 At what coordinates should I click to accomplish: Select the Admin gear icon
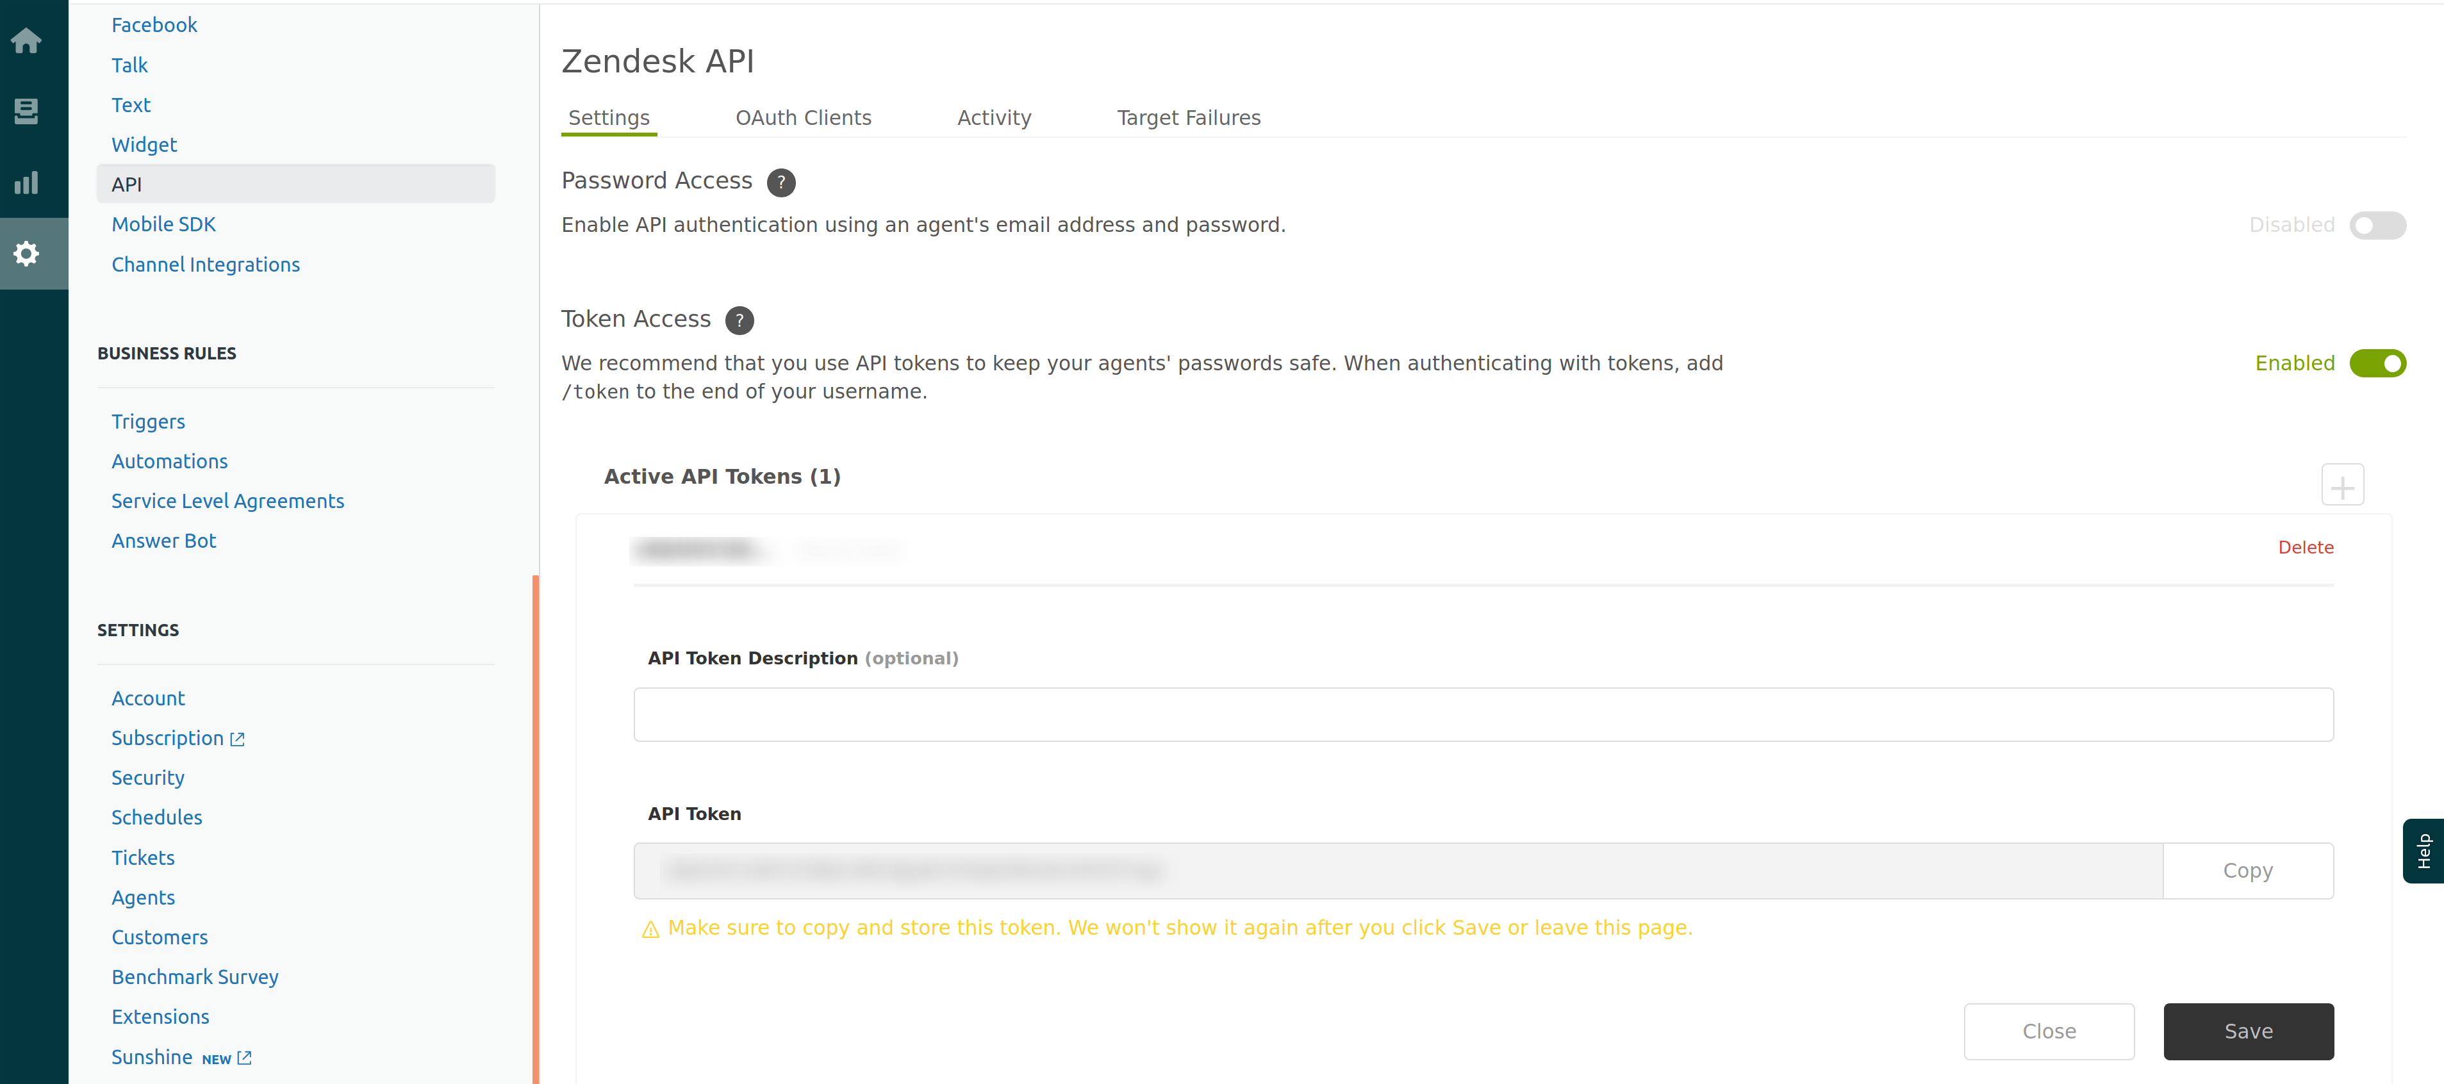pos(26,253)
